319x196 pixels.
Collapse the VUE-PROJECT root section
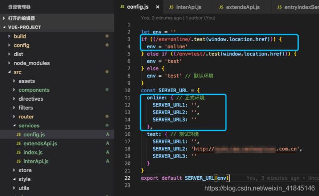5,27
